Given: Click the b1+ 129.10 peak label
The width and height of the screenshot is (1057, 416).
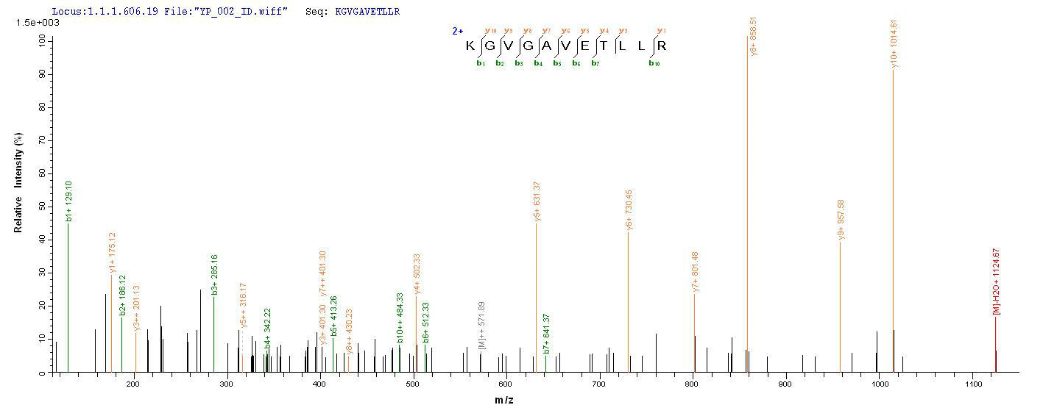Looking at the screenshot, I should point(68,201).
